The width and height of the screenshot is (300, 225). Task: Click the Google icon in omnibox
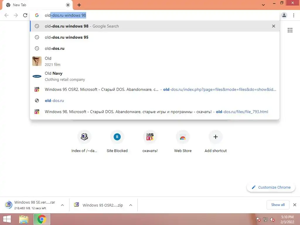tap(37, 15)
